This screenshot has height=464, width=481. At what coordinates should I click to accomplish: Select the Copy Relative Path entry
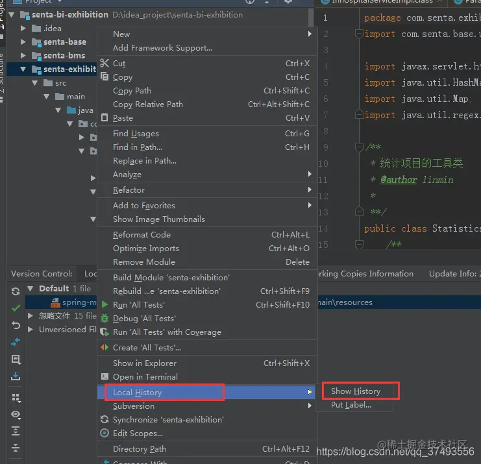tap(207, 104)
